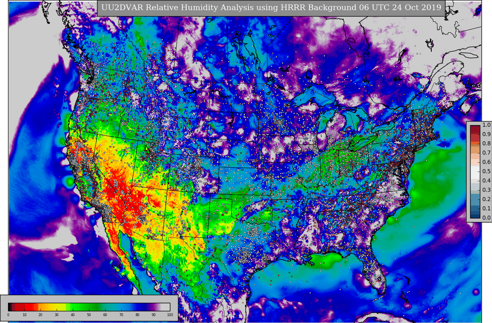Click the '0.1' label on the right legend
492x323 pixels.
[486, 208]
